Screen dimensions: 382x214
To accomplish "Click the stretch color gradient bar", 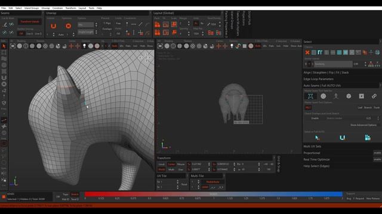I will pyautogui.click(x=214, y=194).
